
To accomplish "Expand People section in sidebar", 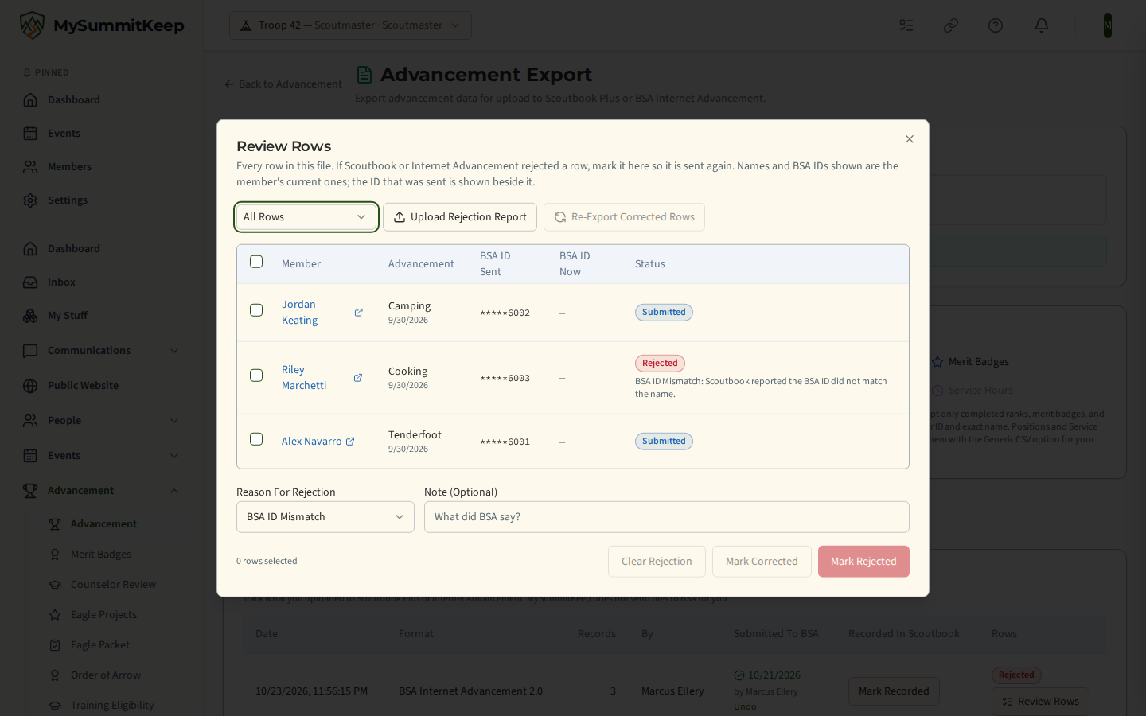I will coord(102,421).
